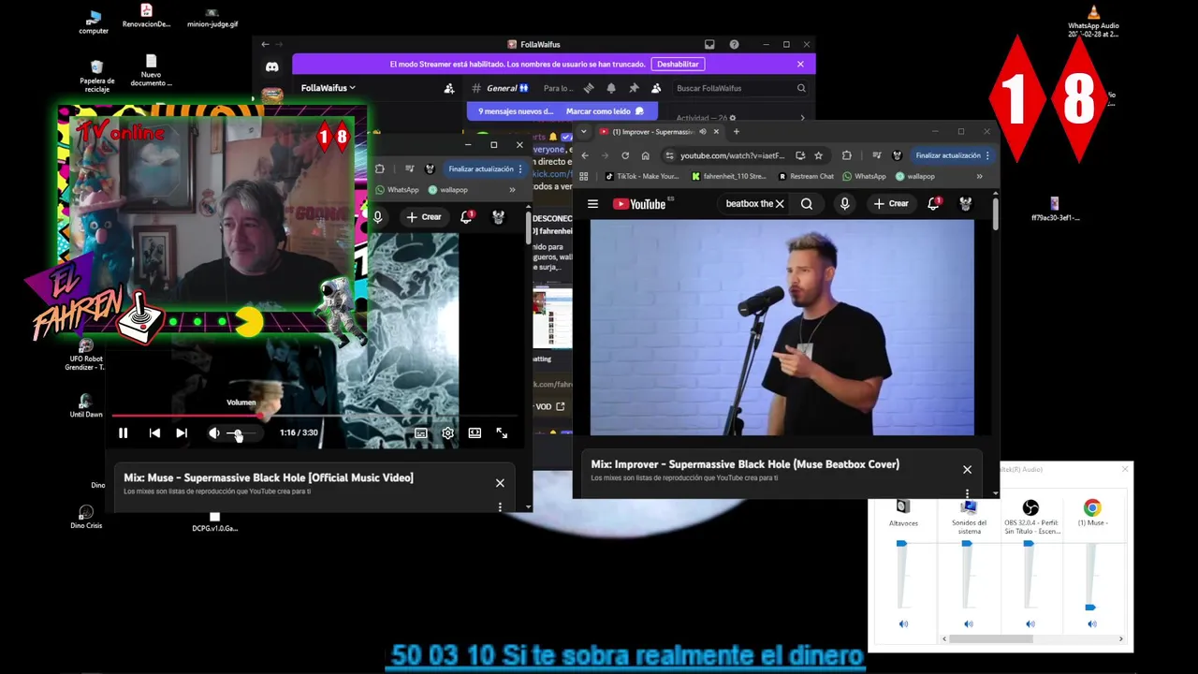Screen dimensions: 1198x674
Task: Mute Chrome Muse in volume mixer
Action: [x=1091, y=623]
